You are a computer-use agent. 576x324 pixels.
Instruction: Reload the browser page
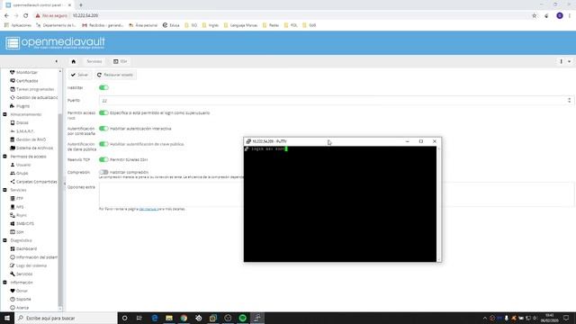[26, 15]
